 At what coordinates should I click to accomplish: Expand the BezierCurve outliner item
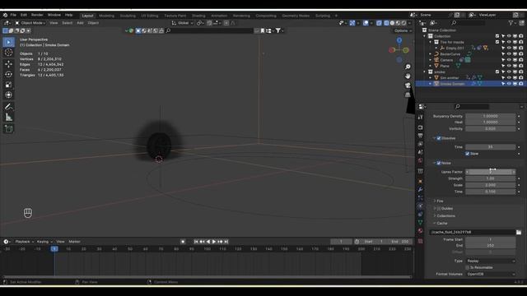click(431, 54)
